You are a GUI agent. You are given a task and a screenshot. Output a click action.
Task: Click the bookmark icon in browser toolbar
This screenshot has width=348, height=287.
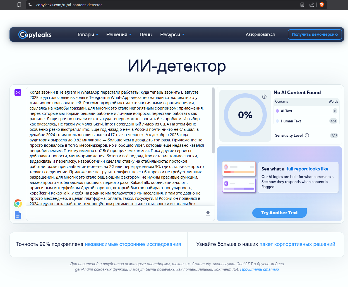(19, 5)
